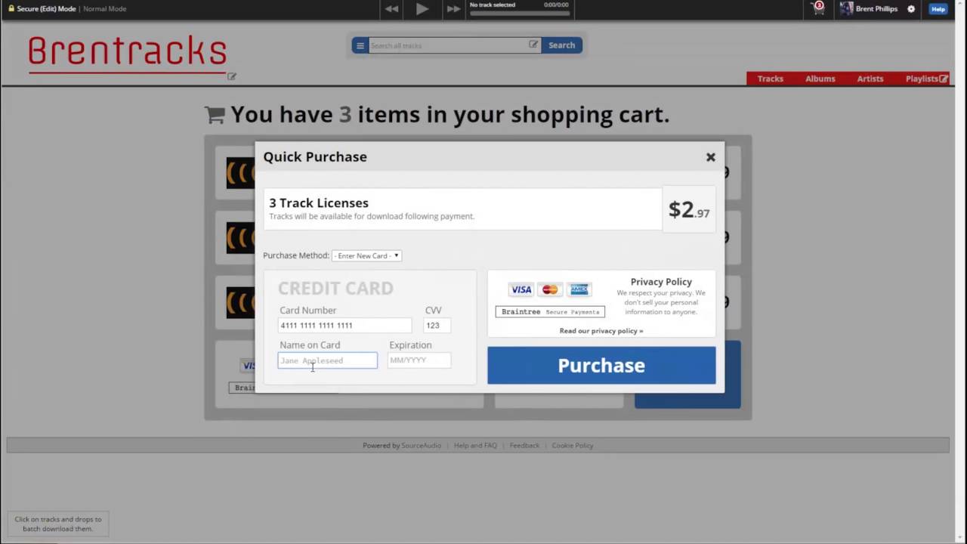
Task: Click the $2.97 price text
Action: tap(689, 210)
